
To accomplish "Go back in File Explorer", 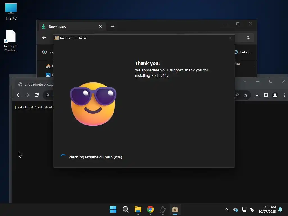I will (44, 38).
